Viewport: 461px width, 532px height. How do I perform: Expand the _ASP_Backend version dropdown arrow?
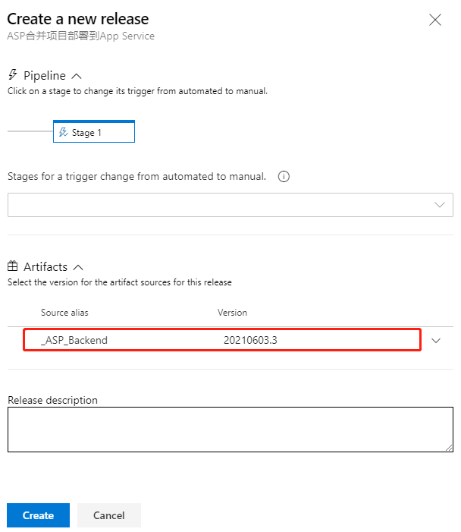coord(436,340)
